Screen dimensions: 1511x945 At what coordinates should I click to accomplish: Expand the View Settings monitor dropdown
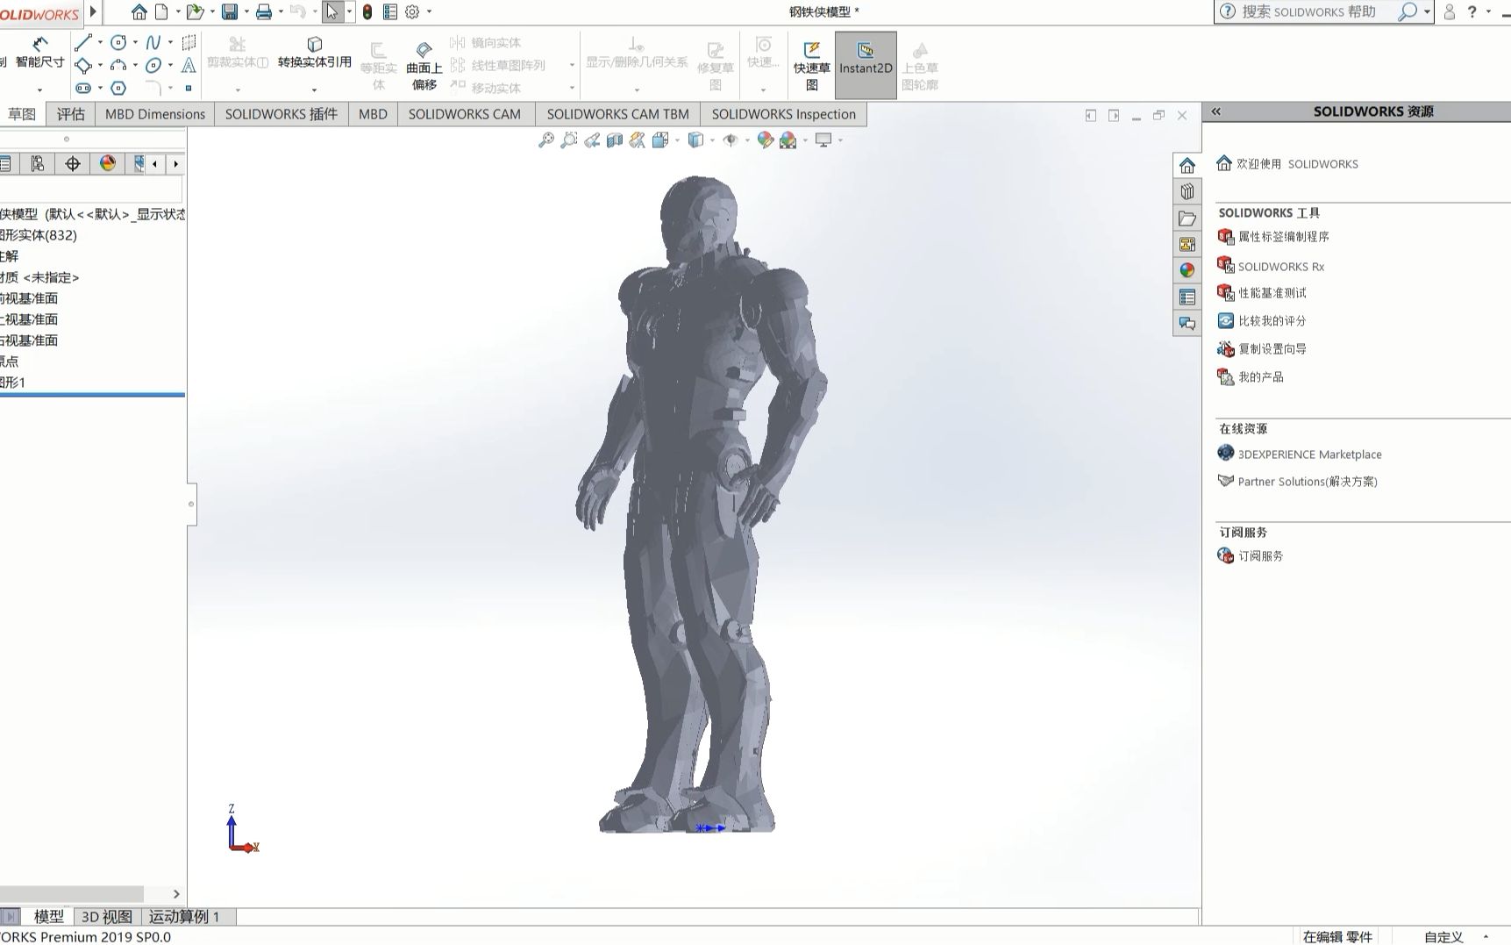[840, 140]
